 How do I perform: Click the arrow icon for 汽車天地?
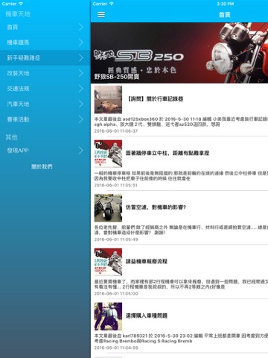point(81,104)
